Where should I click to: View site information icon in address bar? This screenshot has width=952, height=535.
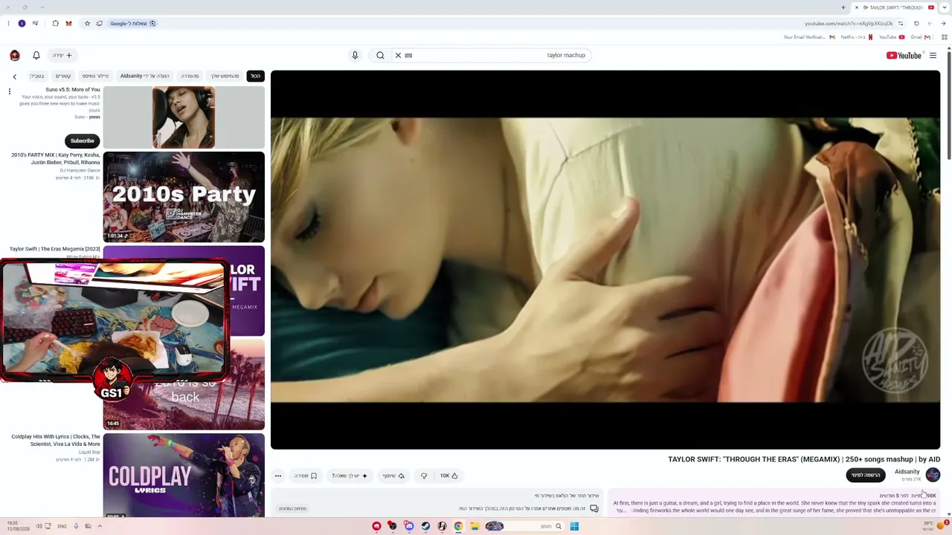tap(900, 23)
